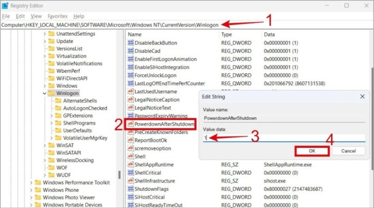Click the right pane vertical scrollbar

(371, 119)
